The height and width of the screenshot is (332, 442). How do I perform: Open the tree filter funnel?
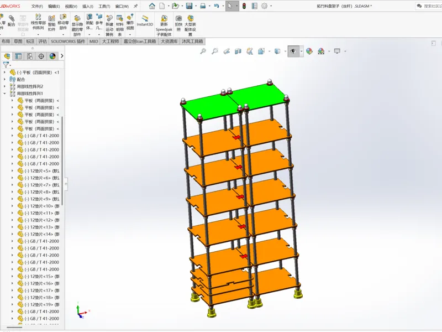[6, 65]
